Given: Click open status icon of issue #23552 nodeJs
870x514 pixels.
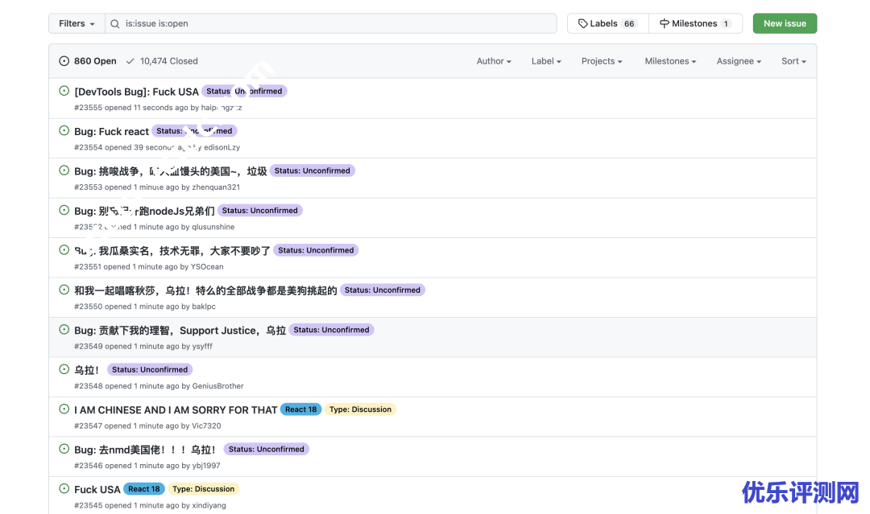Looking at the screenshot, I should (64, 210).
